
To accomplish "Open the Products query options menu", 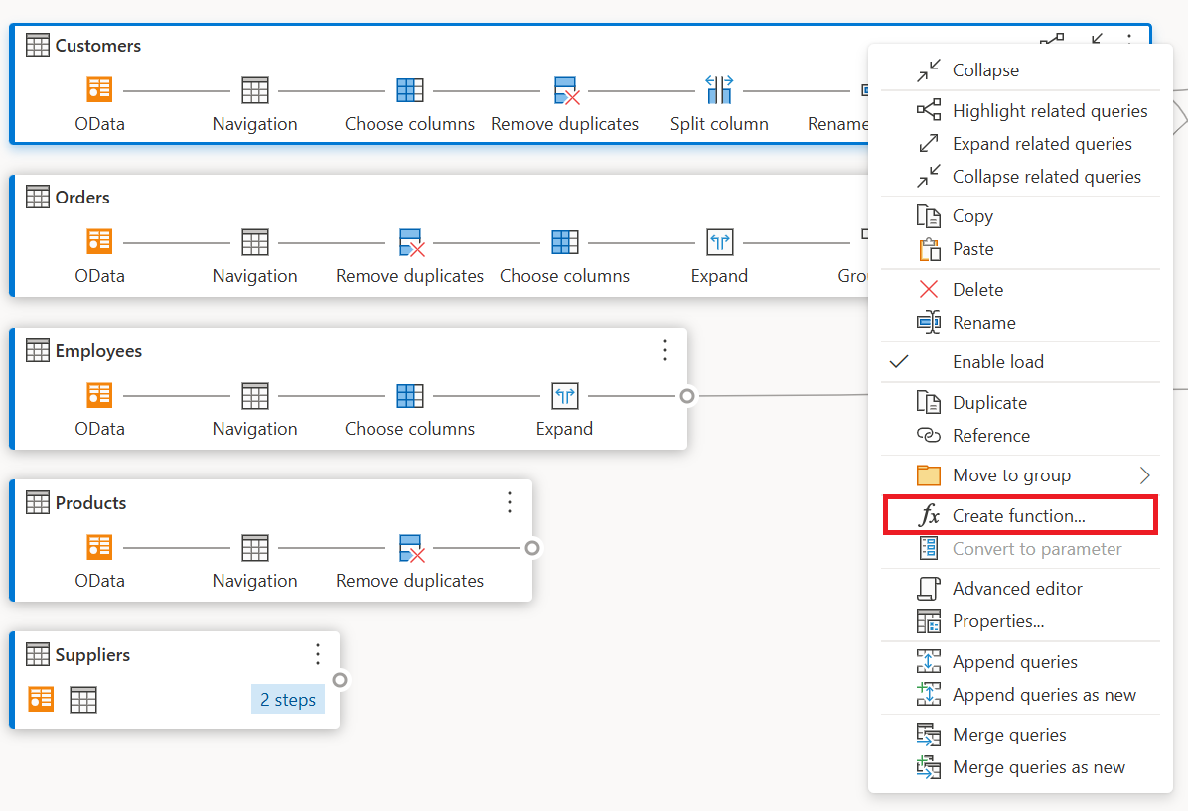I will click(x=510, y=502).
